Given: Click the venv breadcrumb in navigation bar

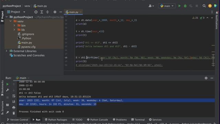Looking at the screenshot, I should 27,6.
